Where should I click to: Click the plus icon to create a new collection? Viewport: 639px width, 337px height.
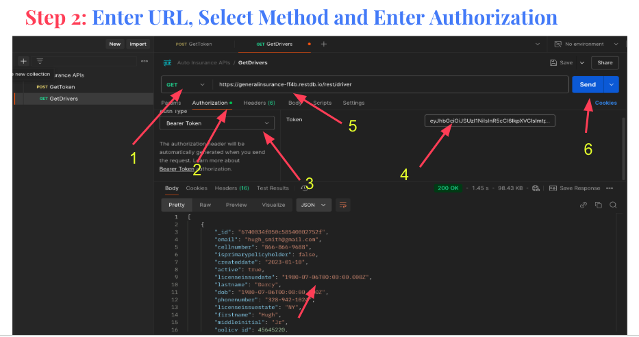pyautogui.click(x=24, y=61)
